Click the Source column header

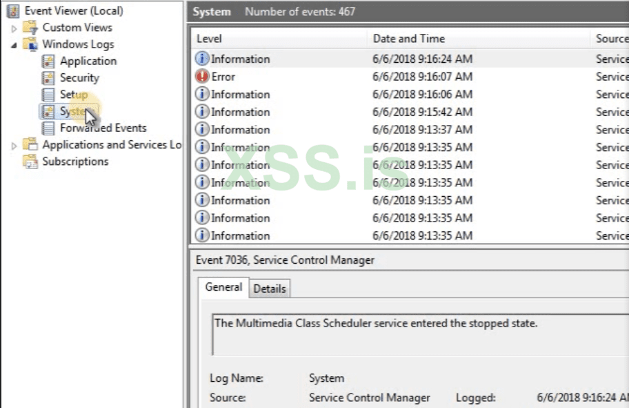click(x=611, y=39)
